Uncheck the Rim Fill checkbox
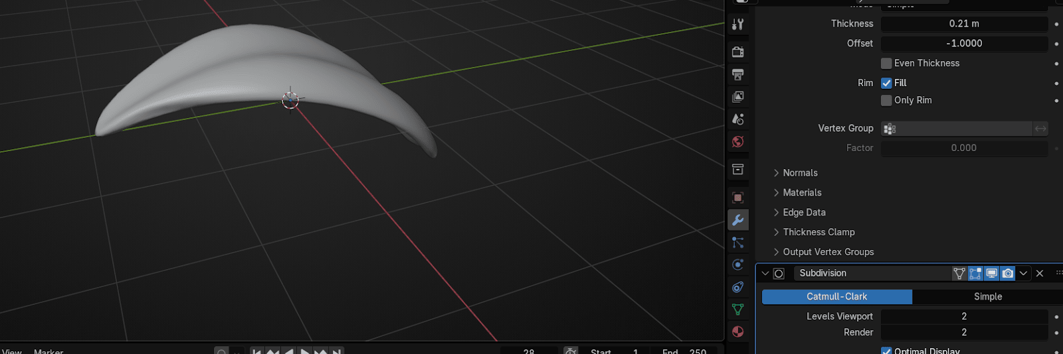1063x354 pixels. (x=886, y=84)
